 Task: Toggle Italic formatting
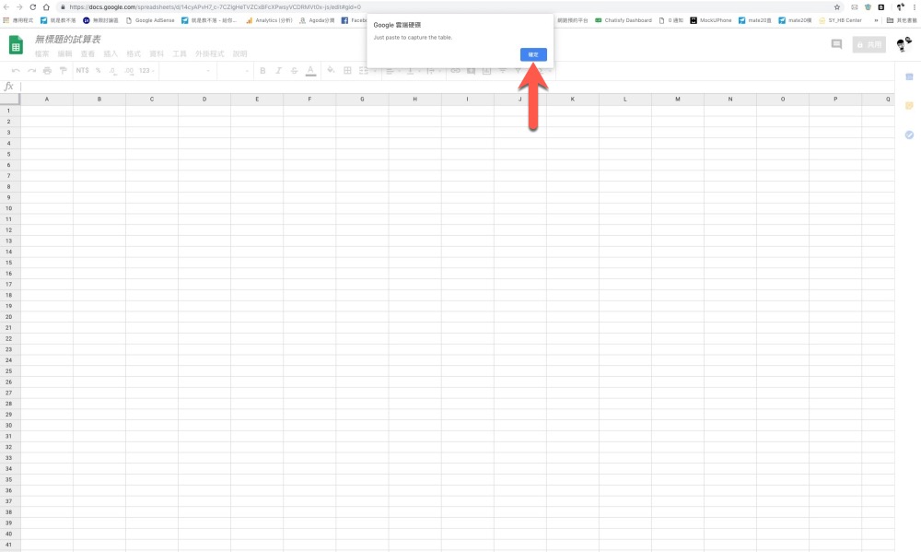pyautogui.click(x=278, y=71)
